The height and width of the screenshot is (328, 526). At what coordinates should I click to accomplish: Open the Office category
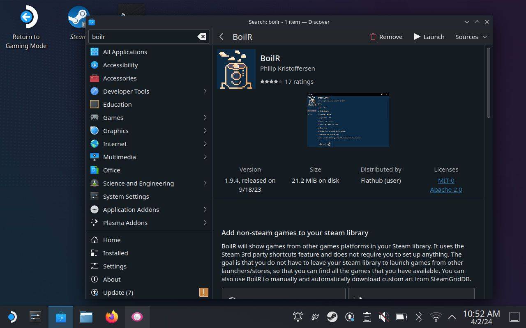[x=149, y=170]
